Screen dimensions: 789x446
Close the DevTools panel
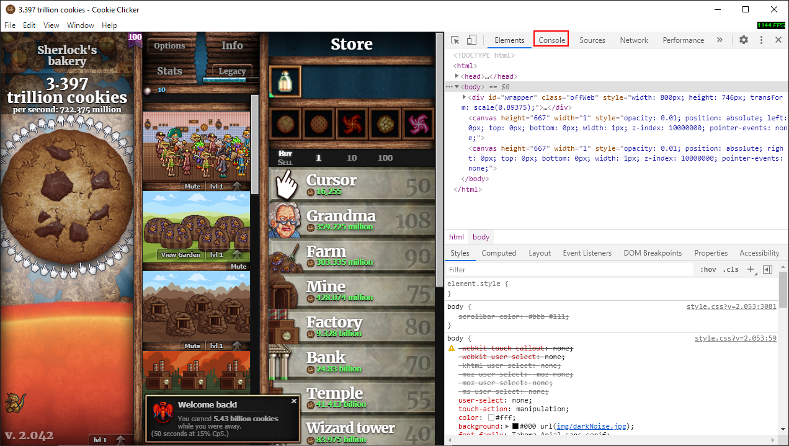pyautogui.click(x=778, y=40)
